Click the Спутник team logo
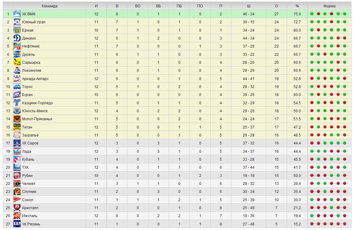The height and width of the screenshot is (230, 354). coord(17,192)
